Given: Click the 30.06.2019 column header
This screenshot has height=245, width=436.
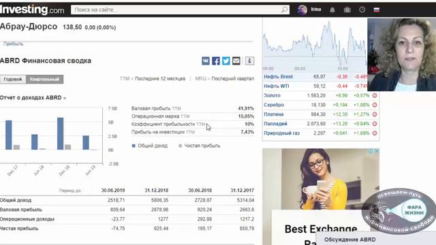Looking at the screenshot, I should [x=113, y=191].
